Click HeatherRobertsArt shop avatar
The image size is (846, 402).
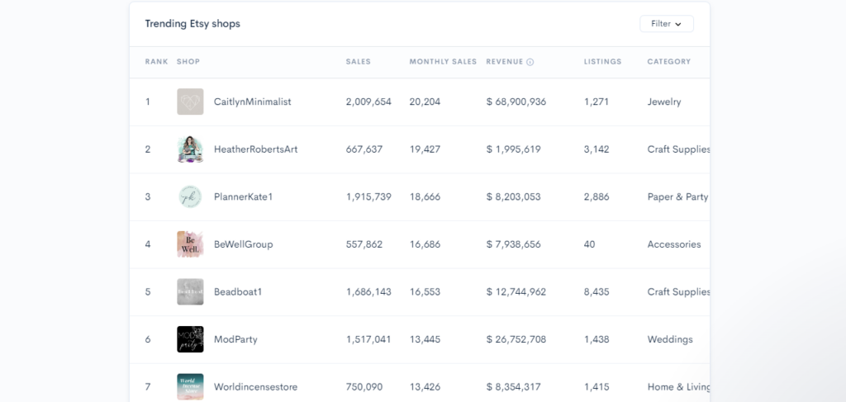pos(190,149)
